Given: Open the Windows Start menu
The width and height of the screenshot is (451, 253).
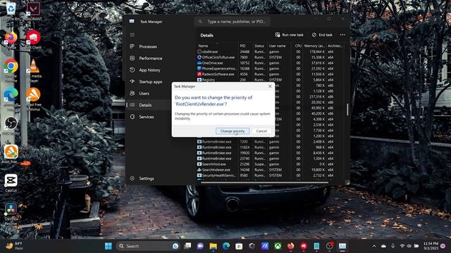Looking at the screenshot, I should [109, 246].
